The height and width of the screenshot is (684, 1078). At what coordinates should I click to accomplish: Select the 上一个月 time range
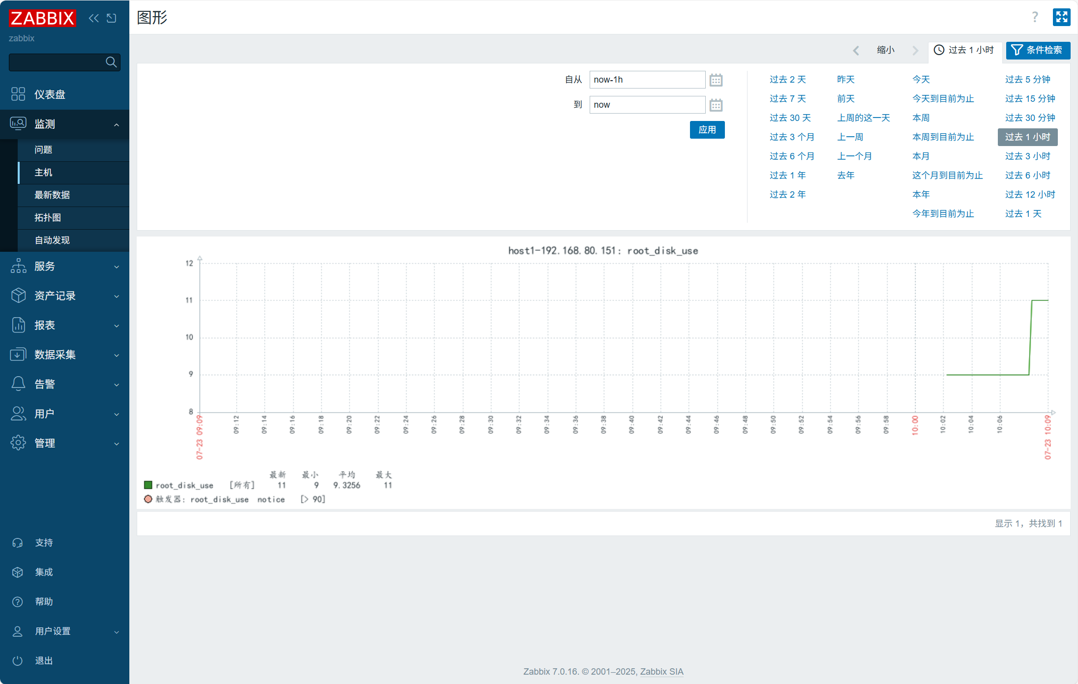click(855, 156)
